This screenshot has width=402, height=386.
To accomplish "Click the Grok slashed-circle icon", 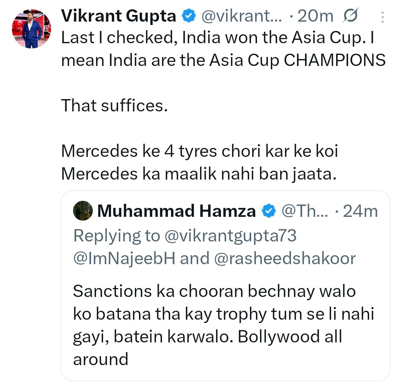I will click(x=349, y=16).
